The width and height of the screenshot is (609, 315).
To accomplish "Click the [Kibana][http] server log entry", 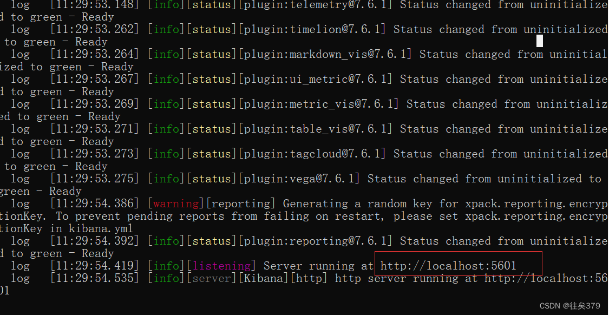I will pyautogui.click(x=281, y=278).
